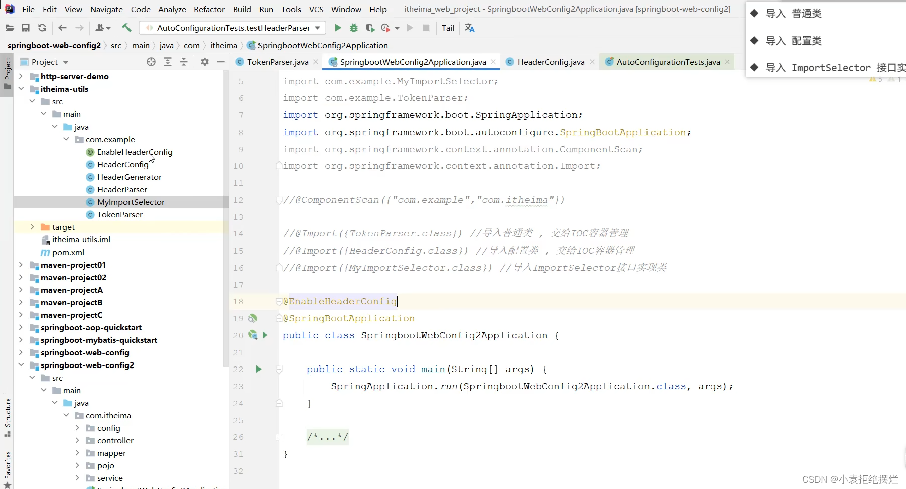
Task: Open the File menu
Action: [28, 9]
